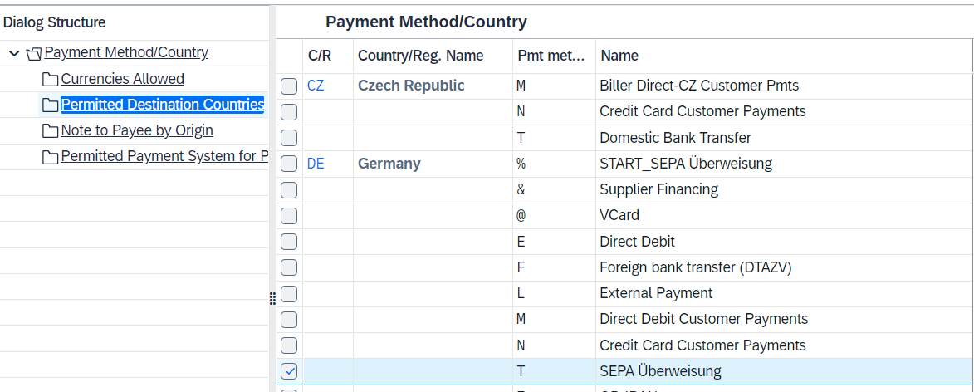Viewport: 974px width, 392px height.
Task: Check the Supplier Financing row checkbox
Action: (x=290, y=190)
